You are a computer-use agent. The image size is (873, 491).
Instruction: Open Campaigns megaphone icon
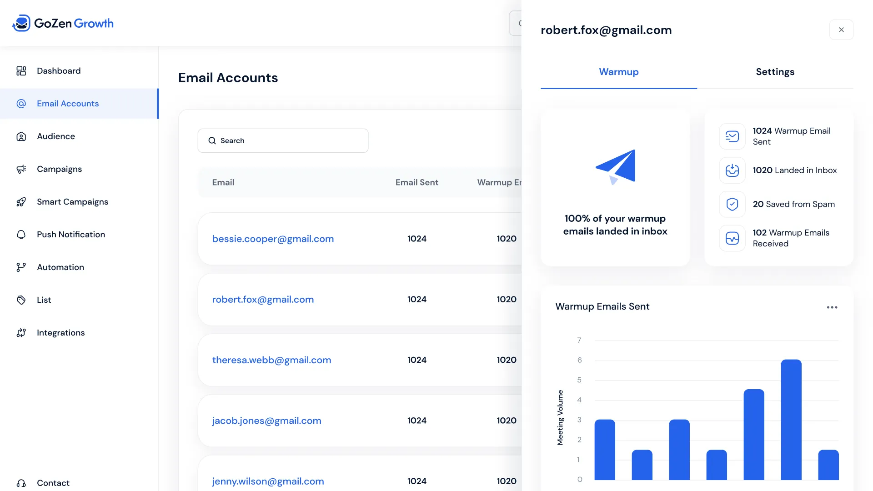(x=21, y=169)
